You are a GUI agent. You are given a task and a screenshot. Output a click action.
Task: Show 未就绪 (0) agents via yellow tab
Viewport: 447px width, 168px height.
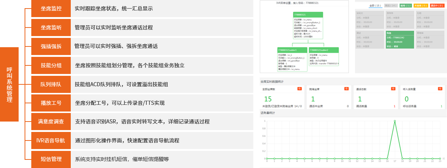(421, 6)
